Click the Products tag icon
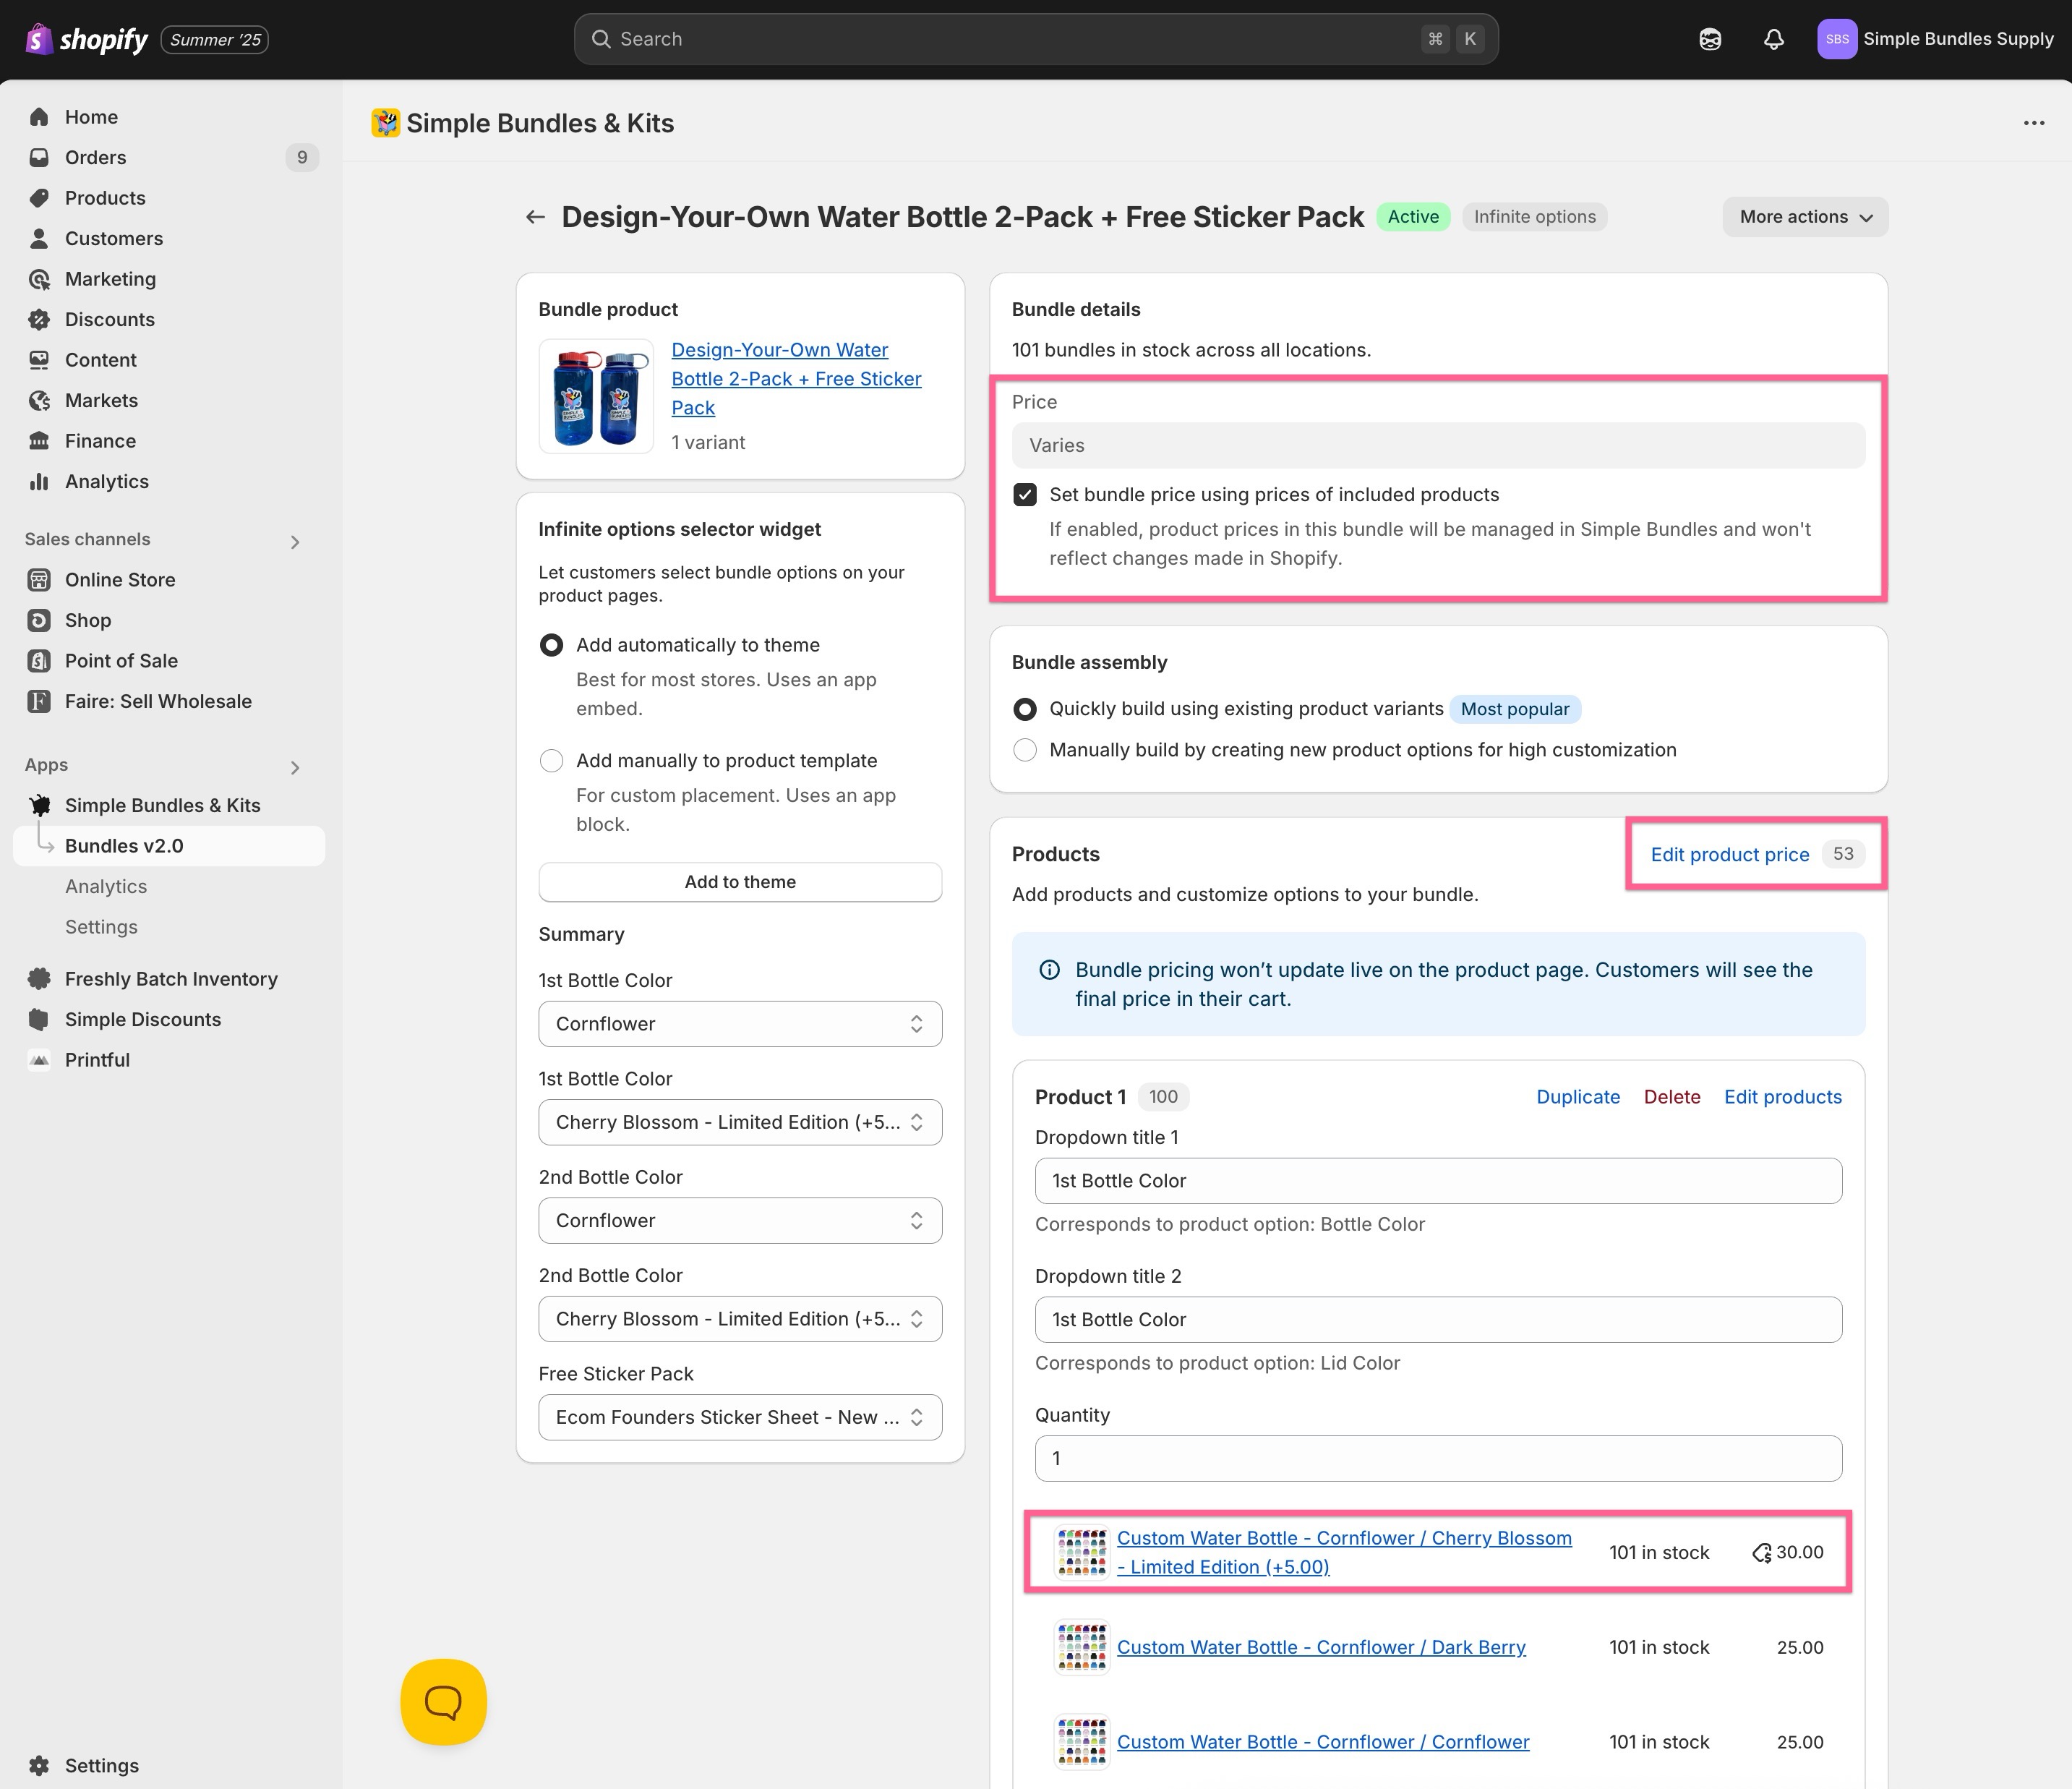The image size is (2072, 1789). point(39,198)
